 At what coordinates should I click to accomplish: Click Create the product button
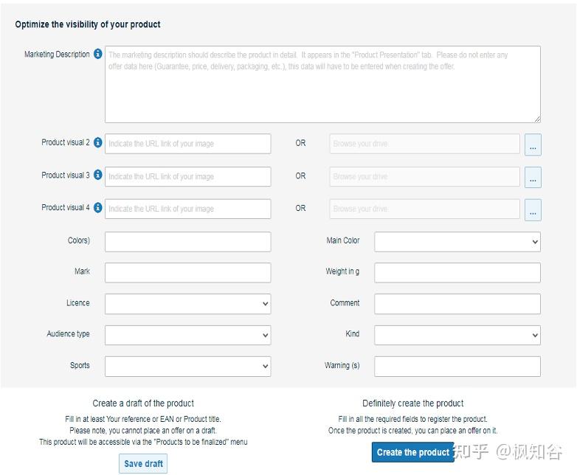412,452
